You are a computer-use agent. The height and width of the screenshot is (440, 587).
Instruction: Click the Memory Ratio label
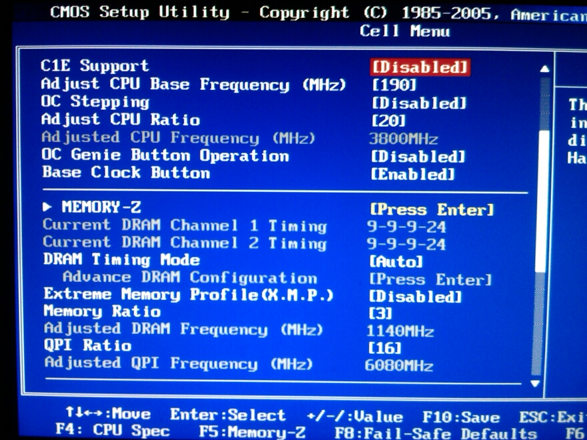click(x=102, y=311)
